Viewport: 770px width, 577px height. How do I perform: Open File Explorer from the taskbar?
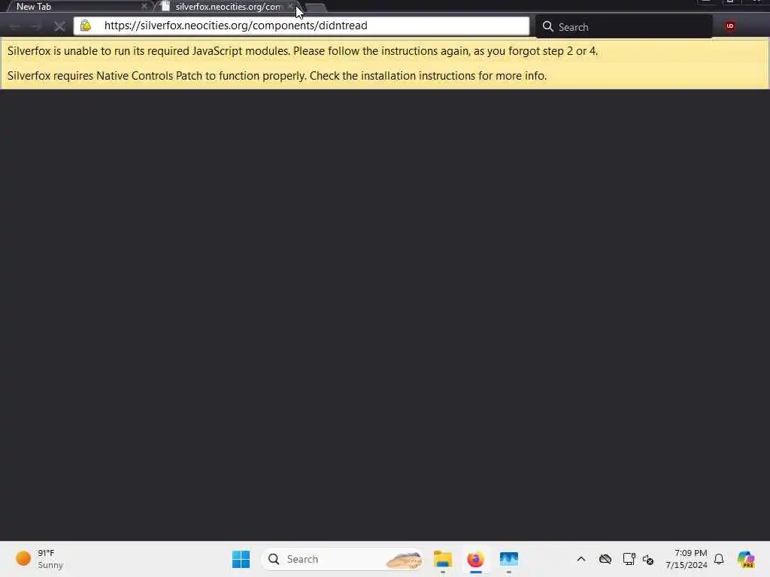click(x=442, y=559)
